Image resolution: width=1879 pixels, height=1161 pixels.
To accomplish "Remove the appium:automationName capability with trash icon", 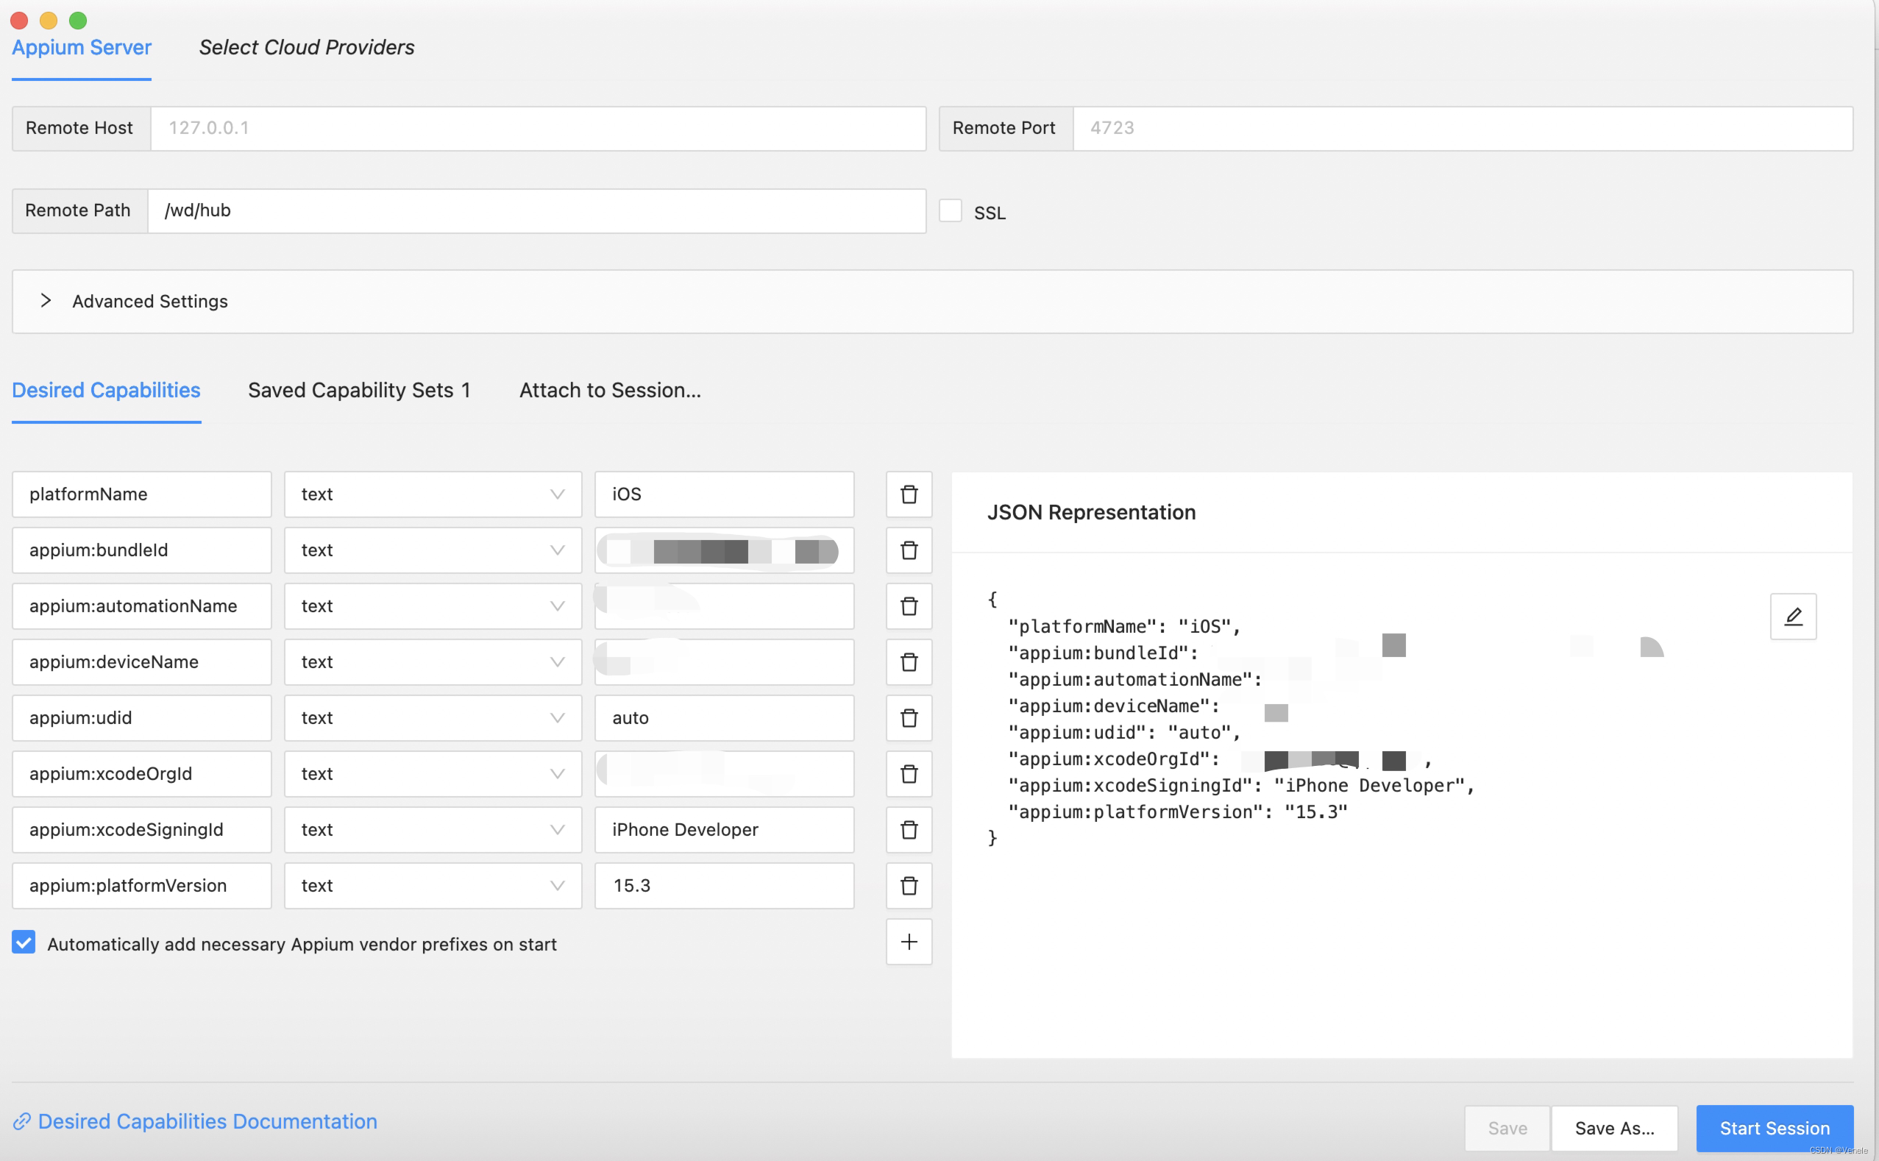I will 909,606.
